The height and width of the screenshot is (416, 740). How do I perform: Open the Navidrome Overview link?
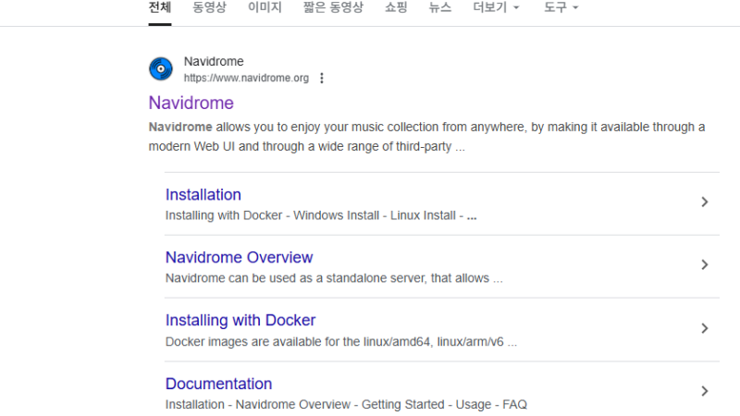pos(240,258)
